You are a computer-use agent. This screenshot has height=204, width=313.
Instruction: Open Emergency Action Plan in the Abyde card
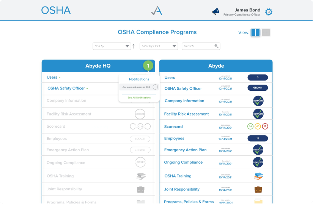pos(186,150)
